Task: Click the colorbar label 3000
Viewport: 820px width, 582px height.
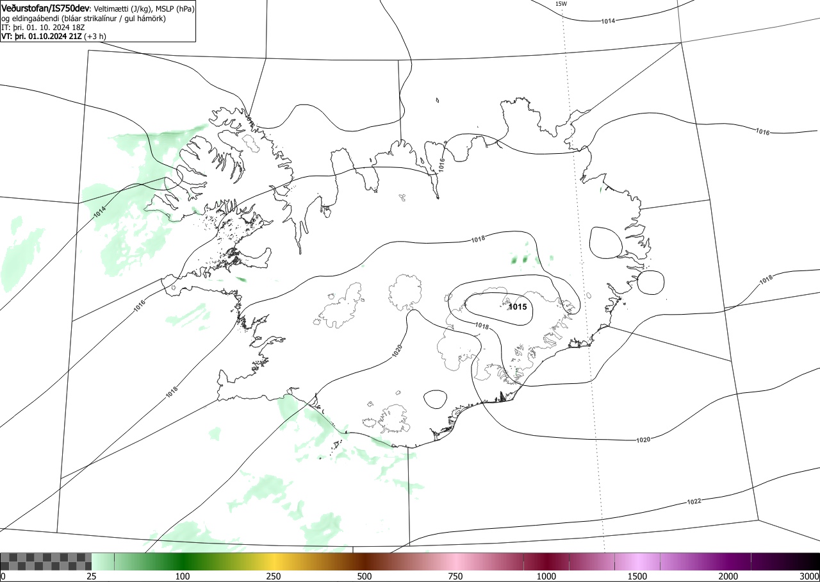Action: click(x=810, y=577)
